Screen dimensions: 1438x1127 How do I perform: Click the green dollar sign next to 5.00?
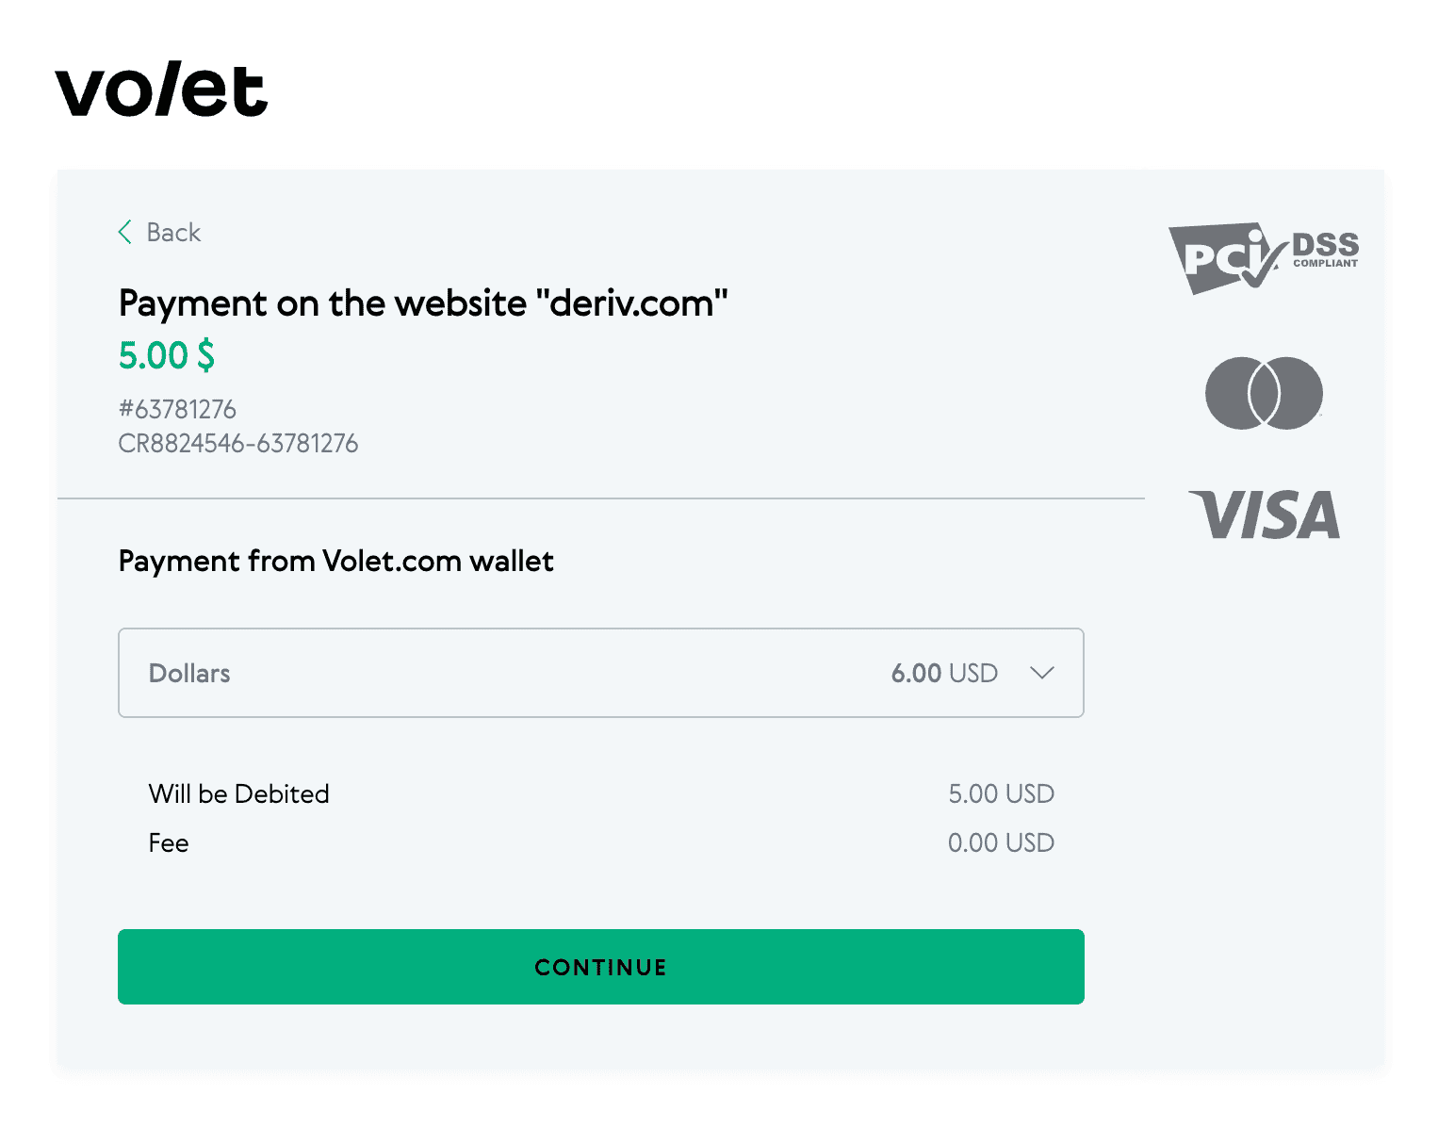pyautogui.click(x=204, y=356)
